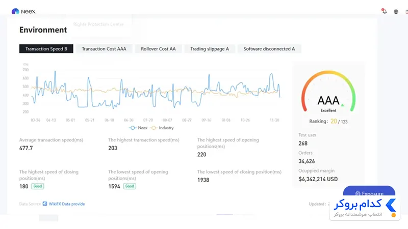Open the WikiFX Data provide link
408x229 pixels.
67,204
